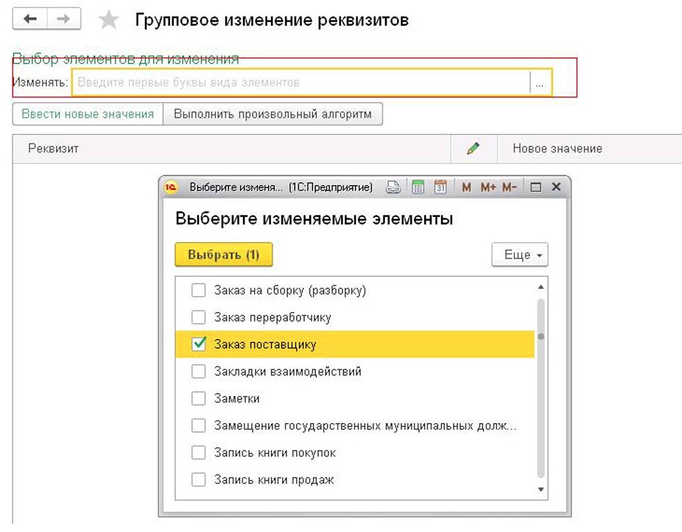Enable the Заметки checkbox
Screen dimensions: 682x532
(x=198, y=399)
